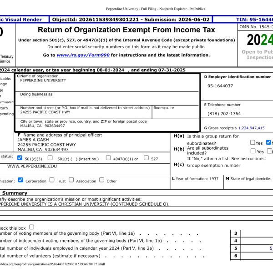Screen dimensions: 273x273
Task: Select the PEPPERDINE UNIVERSITY organization name
Action: pyautogui.click(x=43, y=81)
